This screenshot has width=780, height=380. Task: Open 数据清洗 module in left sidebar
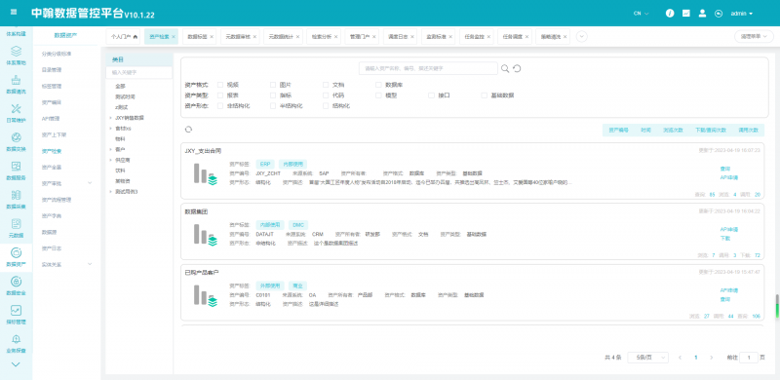coord(16,84)
